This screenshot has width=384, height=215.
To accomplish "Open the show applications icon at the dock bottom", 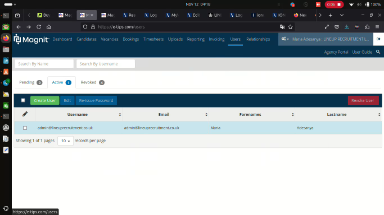I will point(6,208).
